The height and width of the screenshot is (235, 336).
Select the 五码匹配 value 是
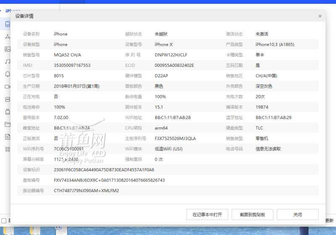(x=257, y=65)
